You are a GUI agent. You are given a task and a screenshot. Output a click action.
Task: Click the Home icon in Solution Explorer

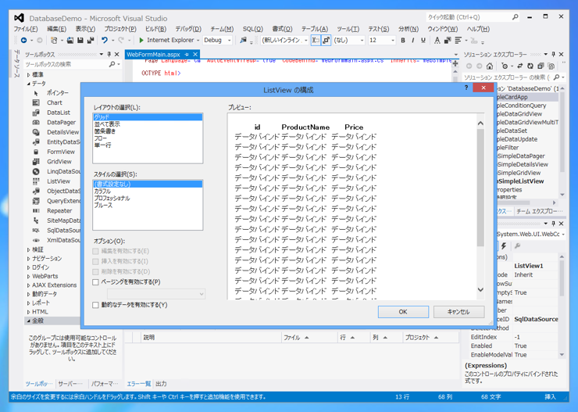(490, 66)
